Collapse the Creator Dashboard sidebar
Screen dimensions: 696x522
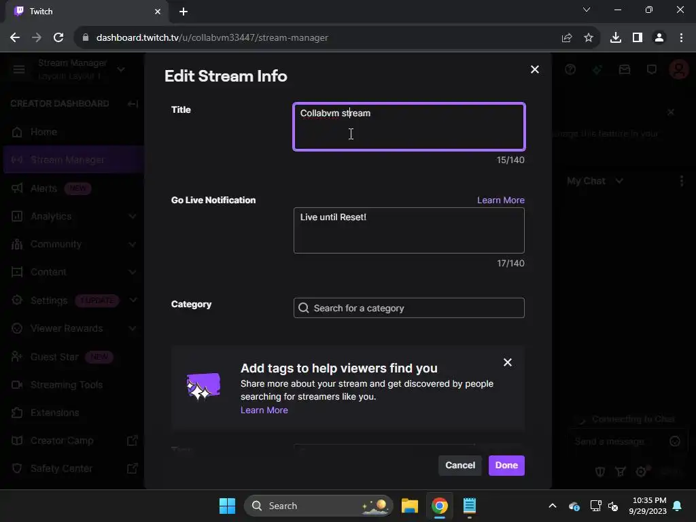click(133, 104)
